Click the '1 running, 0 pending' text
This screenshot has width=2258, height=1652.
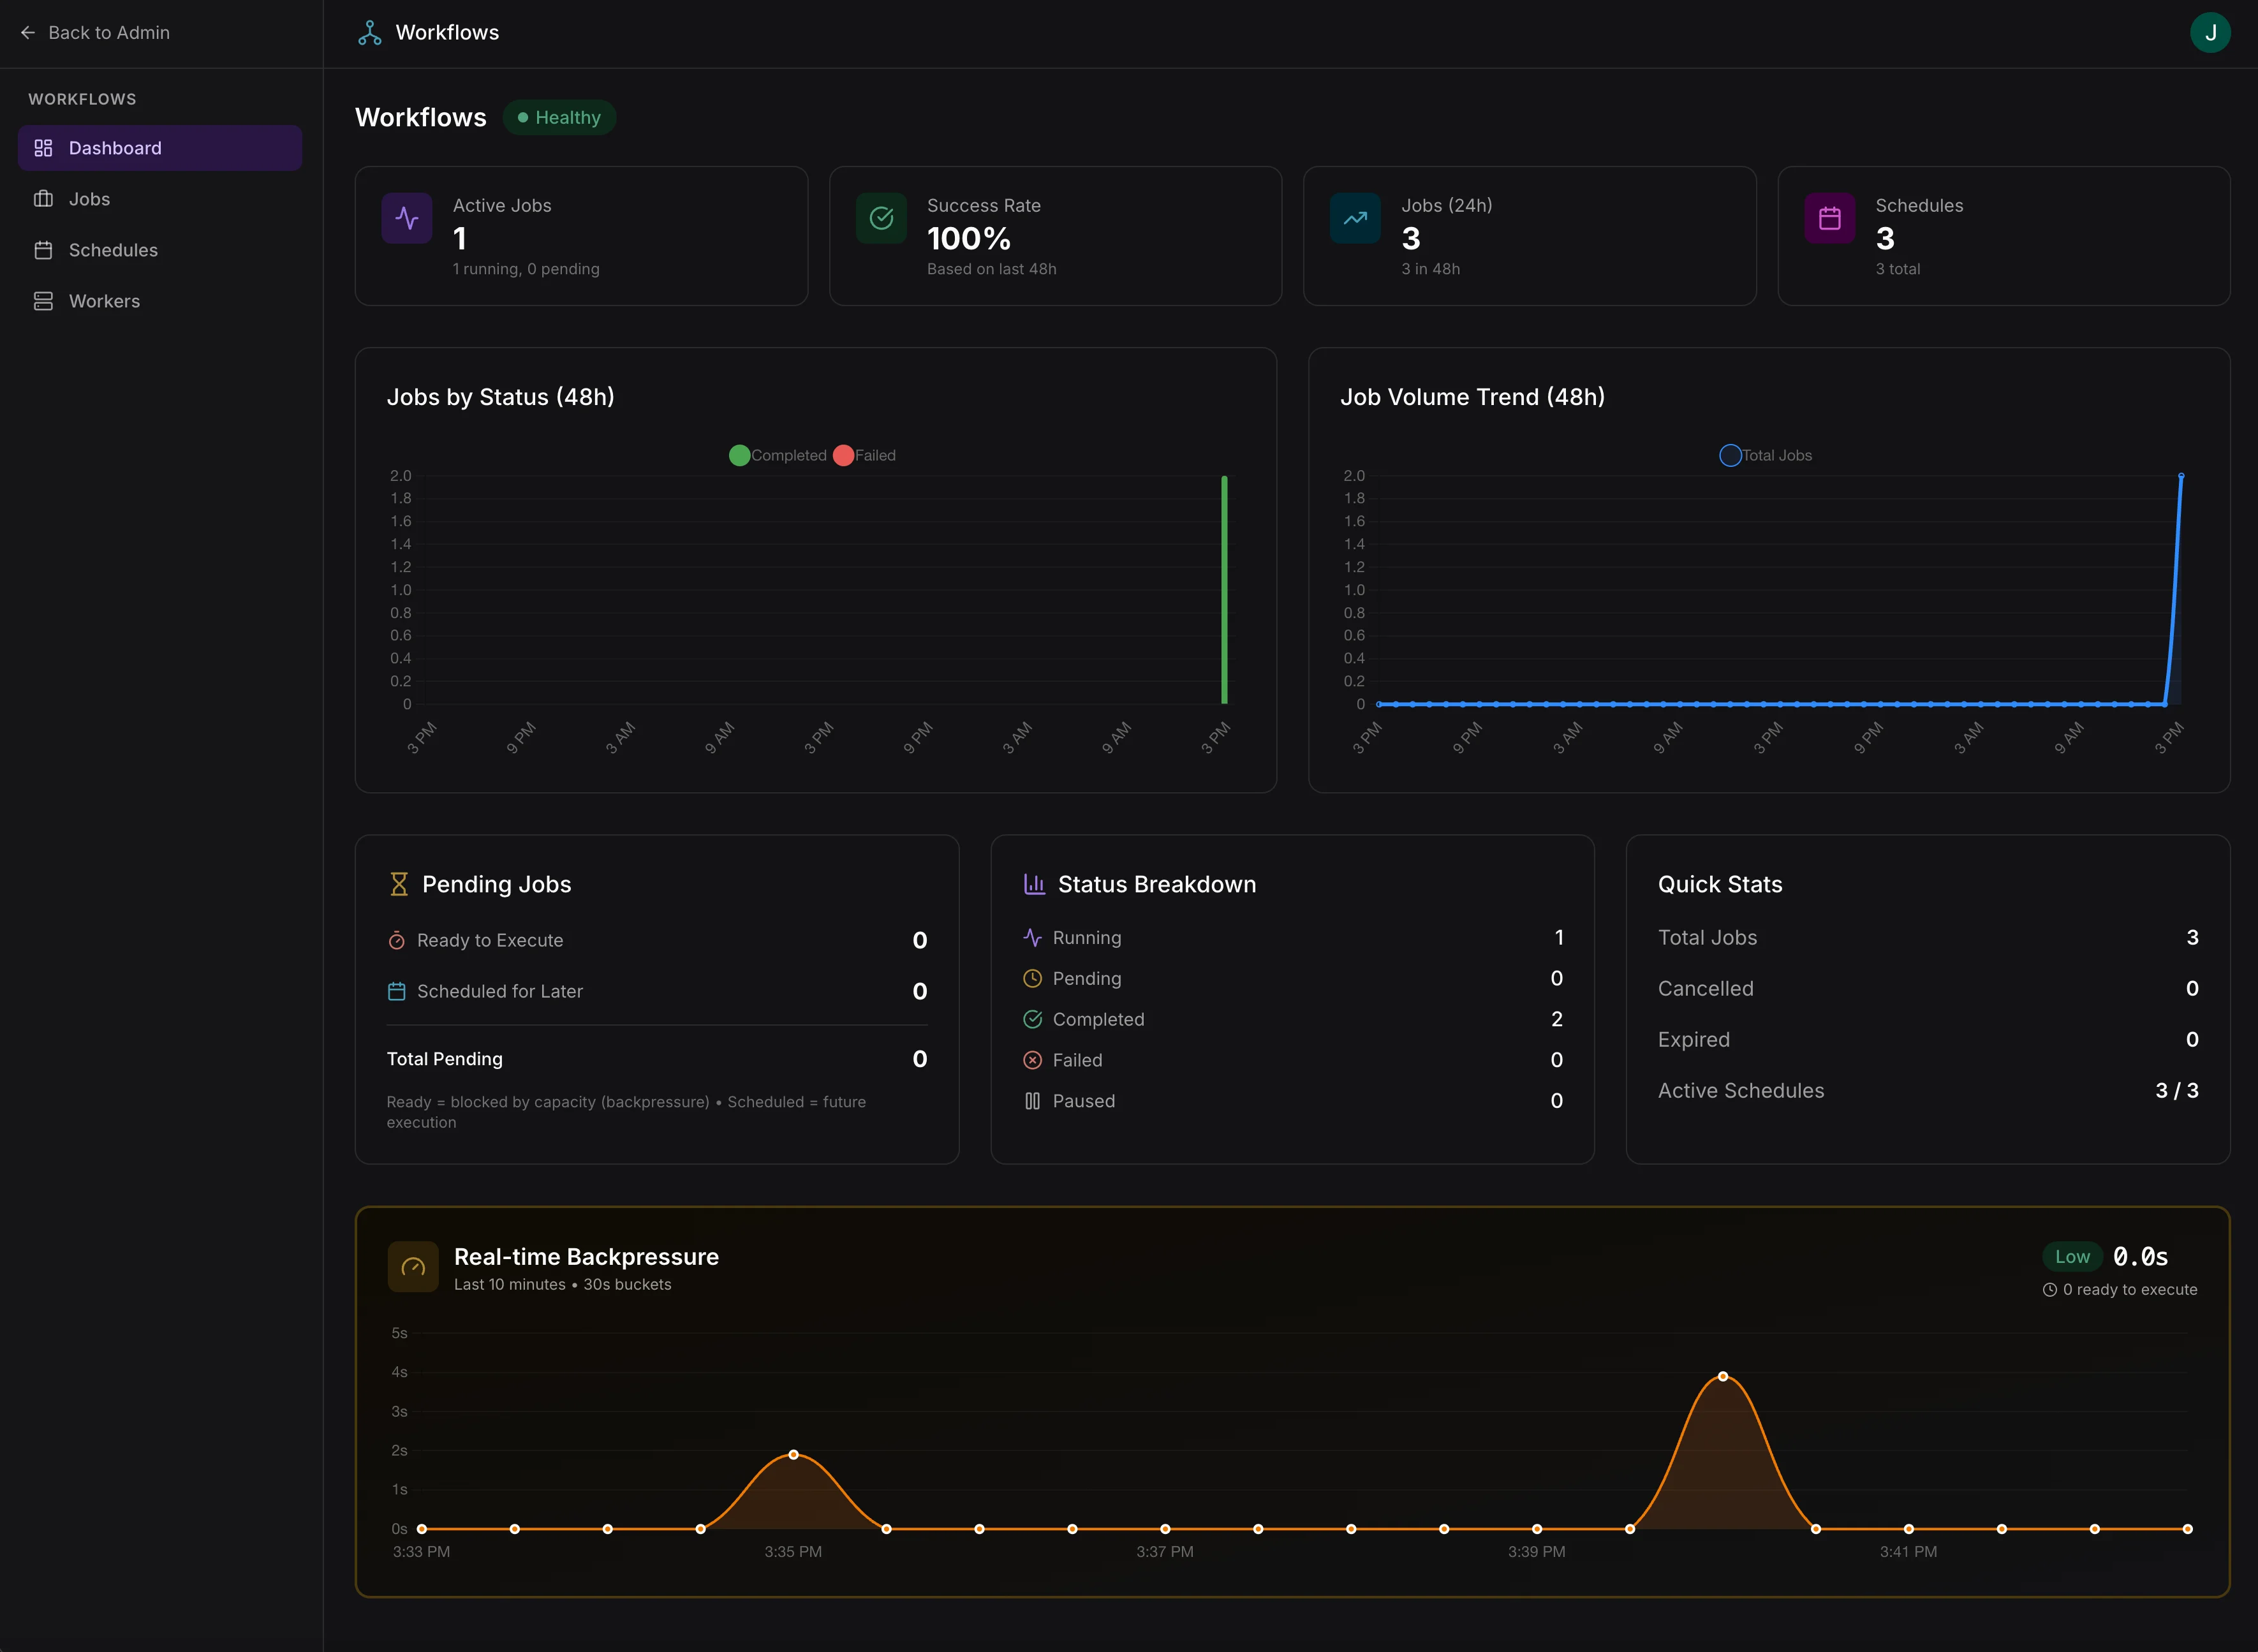point(526,269)
